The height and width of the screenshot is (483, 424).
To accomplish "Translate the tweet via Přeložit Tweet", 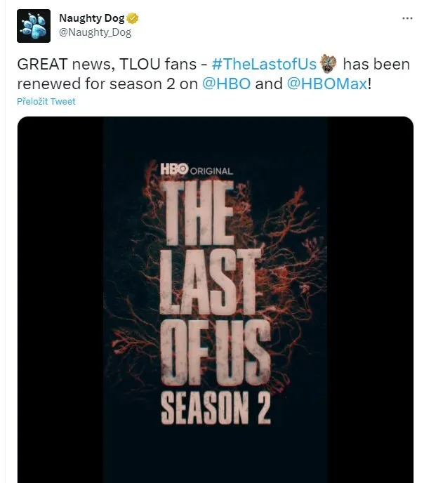I will pyautogui.click(x=46, y=101).
